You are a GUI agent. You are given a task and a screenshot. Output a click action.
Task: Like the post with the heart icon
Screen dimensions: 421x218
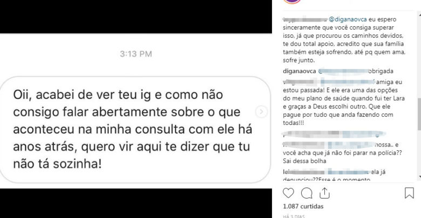pos(288,193)
